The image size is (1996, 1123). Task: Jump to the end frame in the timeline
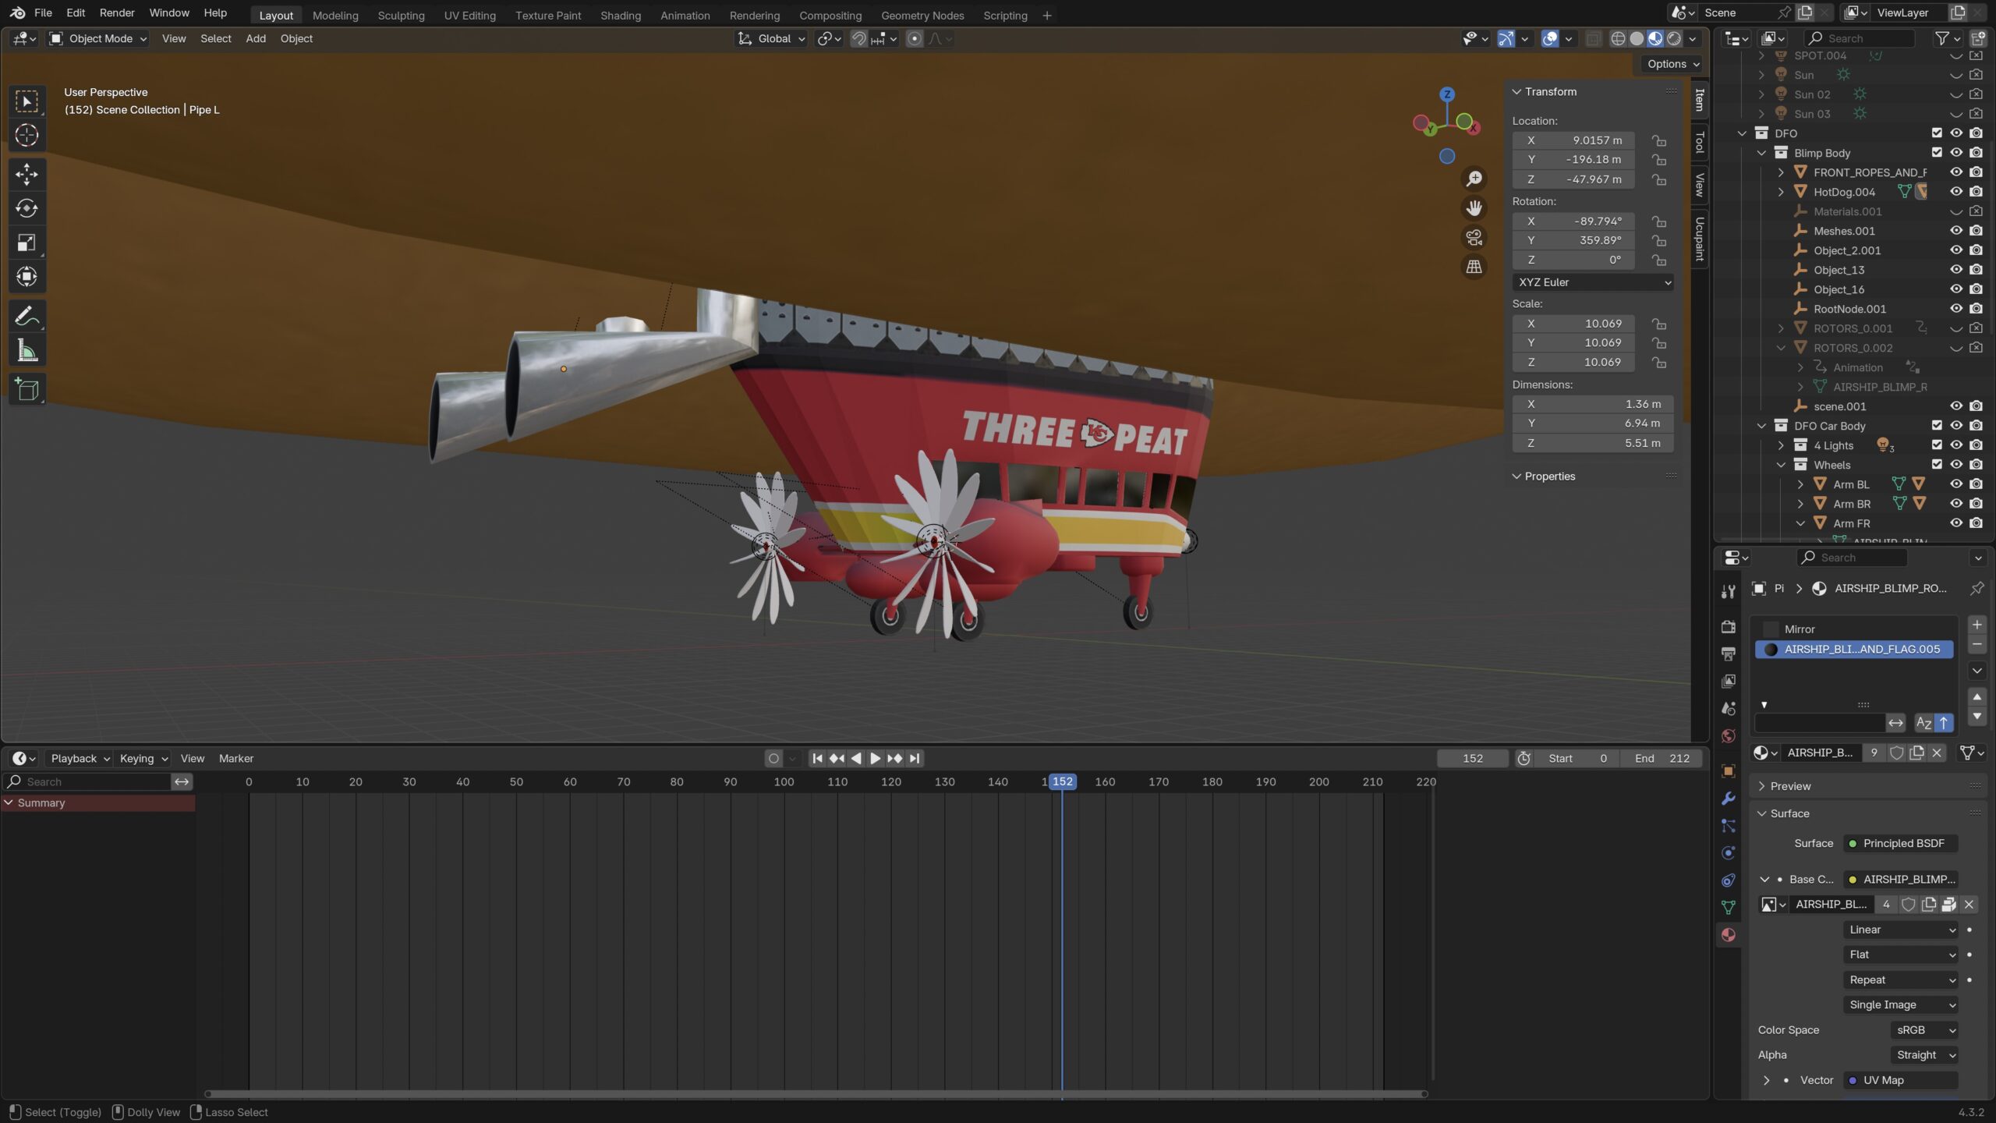tap(913, 757)
